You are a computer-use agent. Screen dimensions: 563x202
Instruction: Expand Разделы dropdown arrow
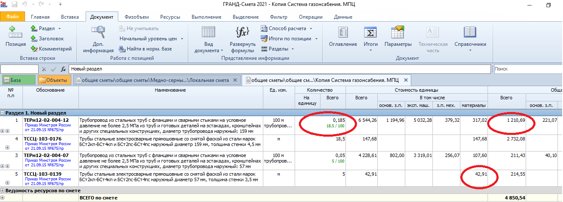pos(293,49)
